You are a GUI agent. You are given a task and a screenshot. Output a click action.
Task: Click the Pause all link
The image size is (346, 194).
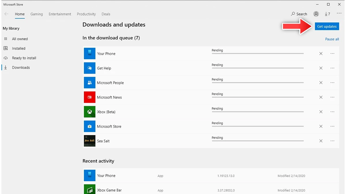332,39
